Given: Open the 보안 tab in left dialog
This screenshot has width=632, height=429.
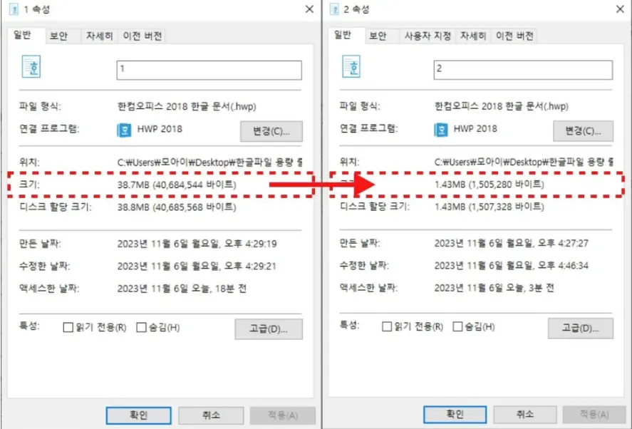Looking at the screenshot, I should pyautogui.click(x=59, y=36).
